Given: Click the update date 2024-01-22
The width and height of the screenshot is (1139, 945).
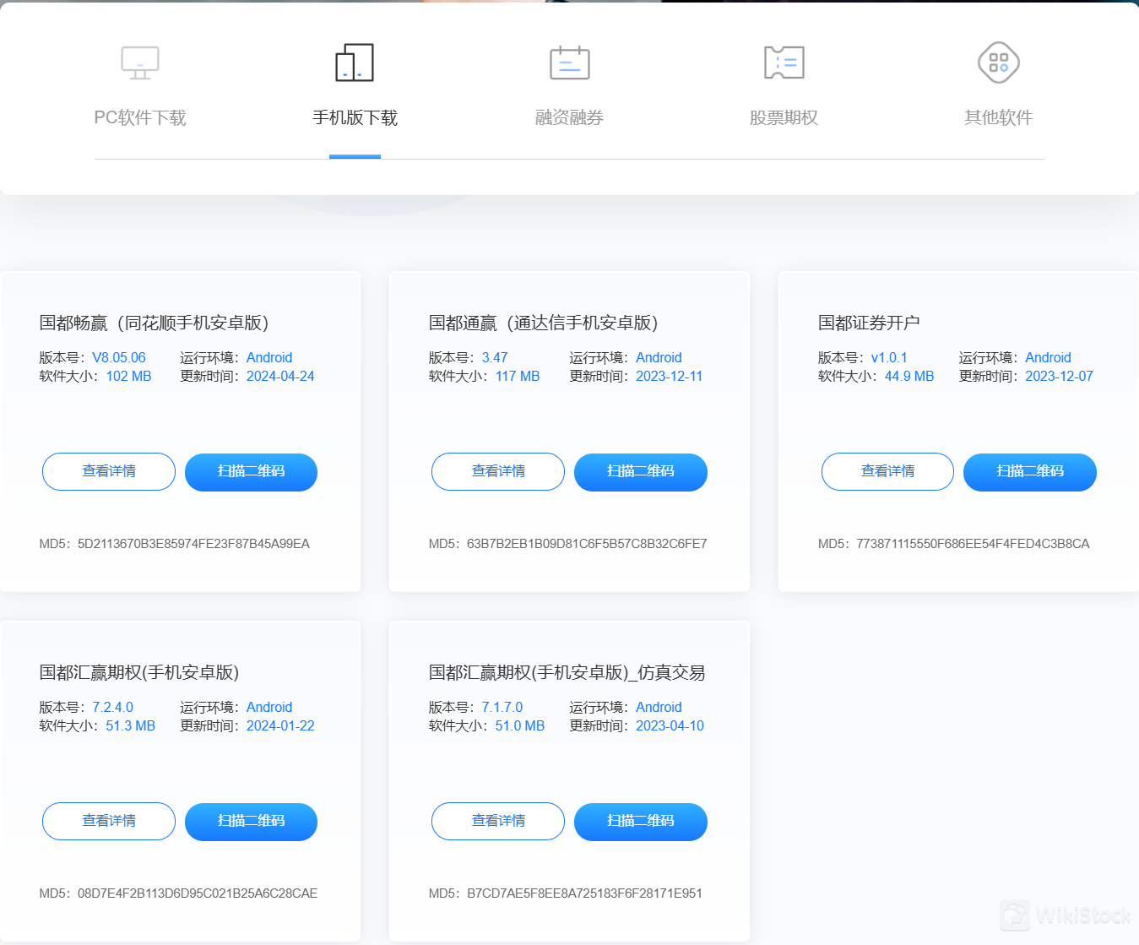Looking at the screenshot, I should pos(280,725).
